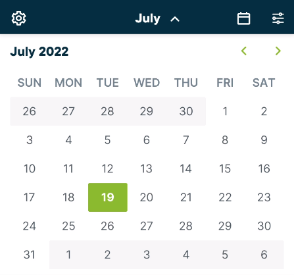
Task: Select July 1 on Friday
Action: click(225, 111)
